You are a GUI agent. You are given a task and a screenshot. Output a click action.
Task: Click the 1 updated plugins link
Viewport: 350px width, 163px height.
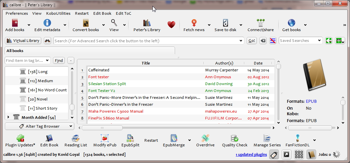[x=251, y=154]
